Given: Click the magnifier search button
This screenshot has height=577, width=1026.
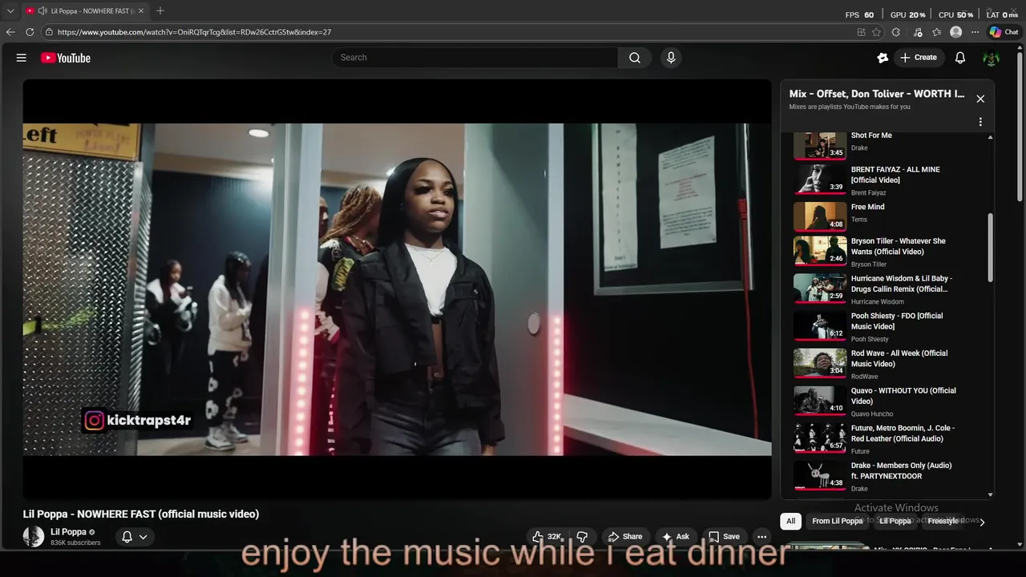Looking at the screenshot, I should [634, 58].
